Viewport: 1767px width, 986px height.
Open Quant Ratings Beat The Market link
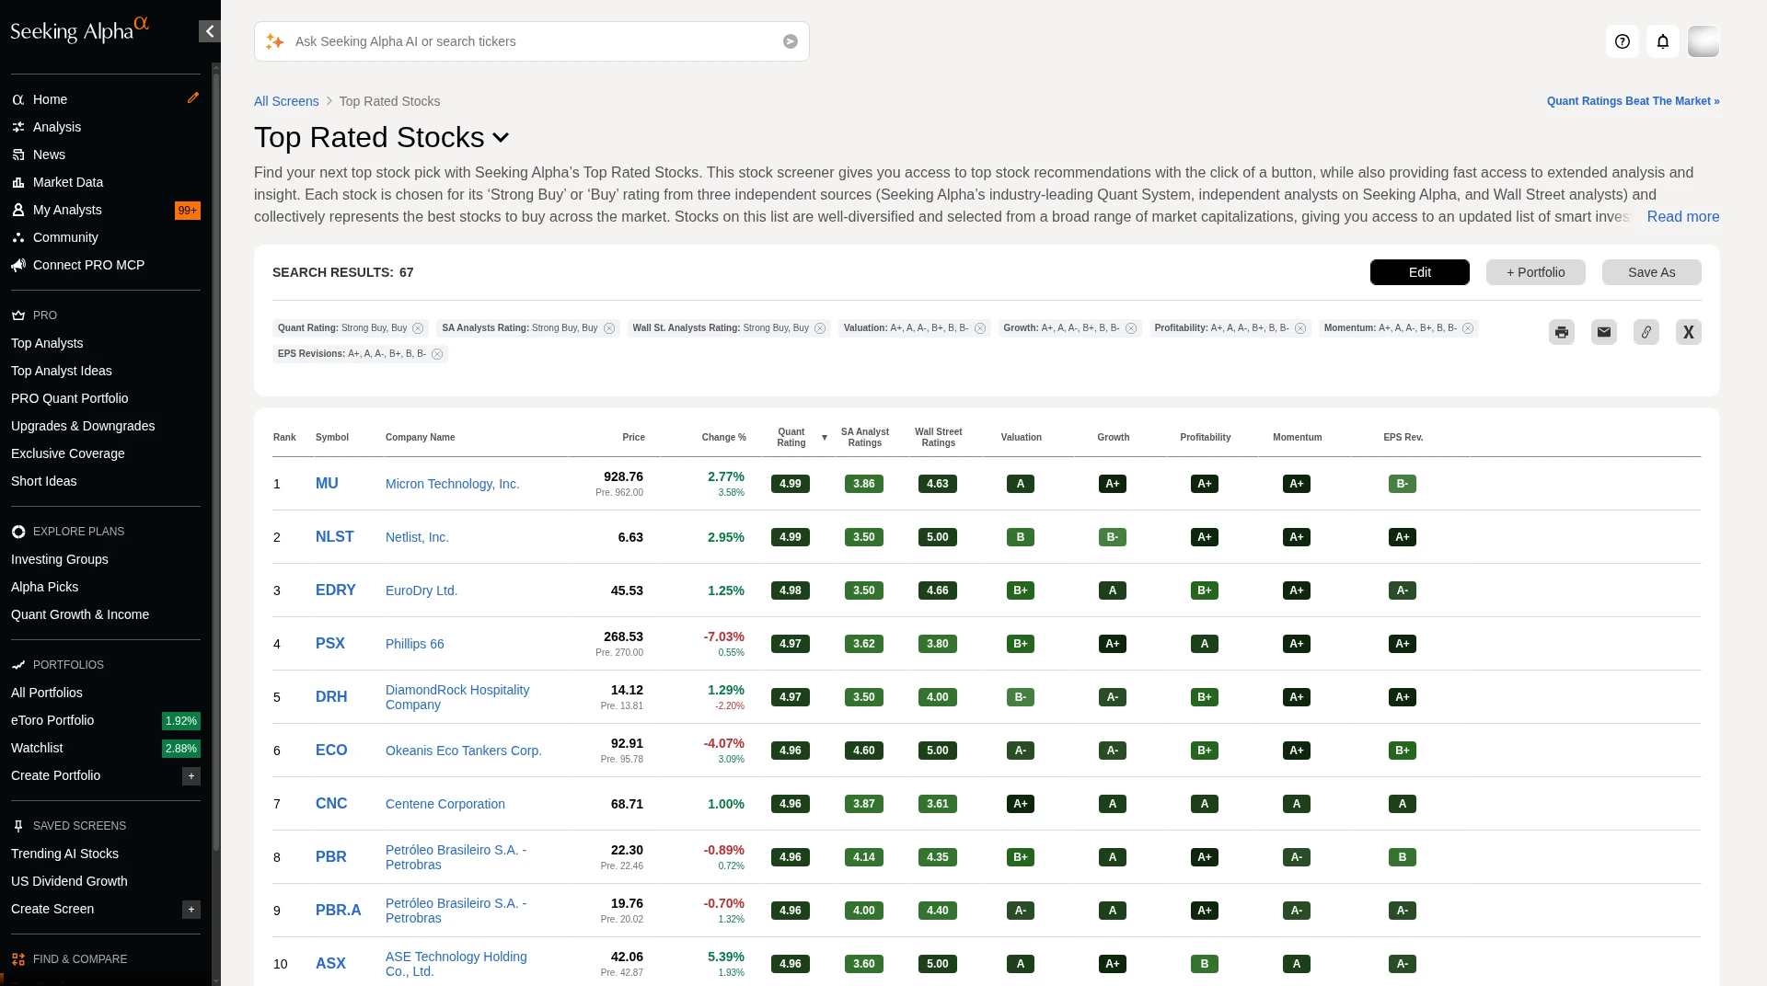(1634, 101)
